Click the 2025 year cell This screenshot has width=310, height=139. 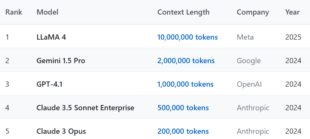point(293,37)
